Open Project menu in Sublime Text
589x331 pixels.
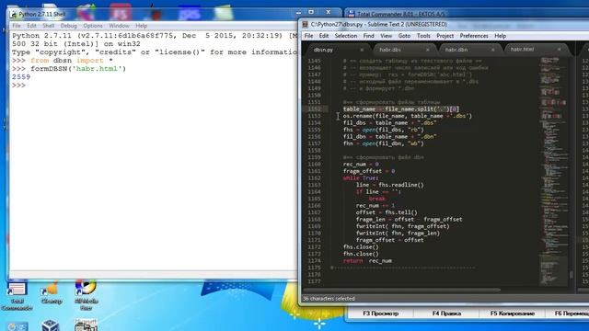pos(445,36)
